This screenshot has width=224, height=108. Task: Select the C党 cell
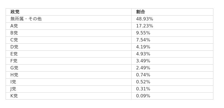click(x=14, y=40)
